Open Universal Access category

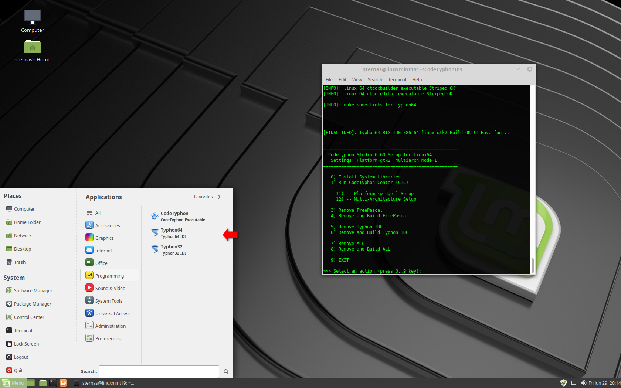(x=110, y=313)
